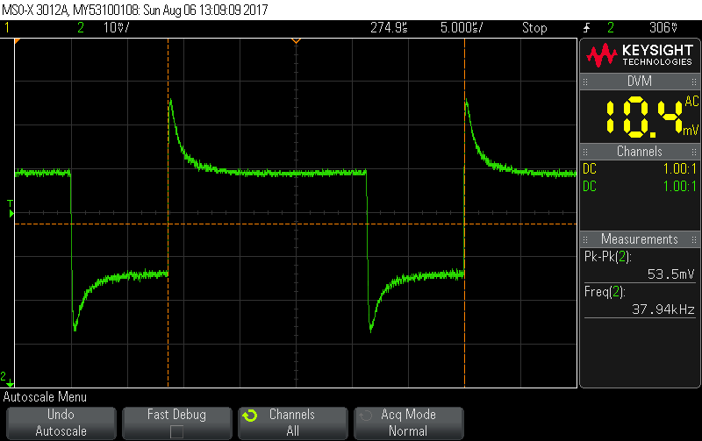Open the Channels panel header
This screenshot has width=702, height=441.
click(640, 152)
